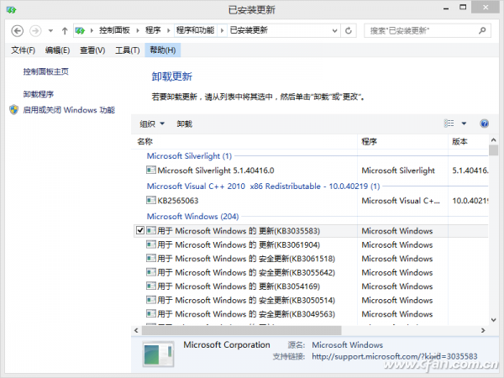
Task: Go back with the Back arrow
Action: [18, 31]
